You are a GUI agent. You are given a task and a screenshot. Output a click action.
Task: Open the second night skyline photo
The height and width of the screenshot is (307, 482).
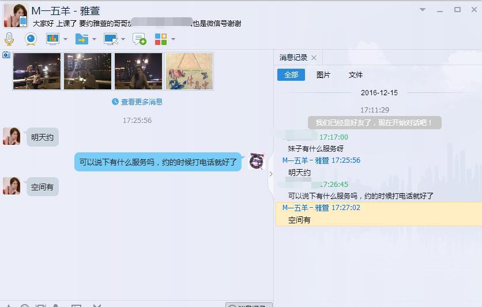[x=88, y=72]
